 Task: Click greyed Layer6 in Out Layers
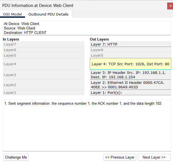click(130, 50)
